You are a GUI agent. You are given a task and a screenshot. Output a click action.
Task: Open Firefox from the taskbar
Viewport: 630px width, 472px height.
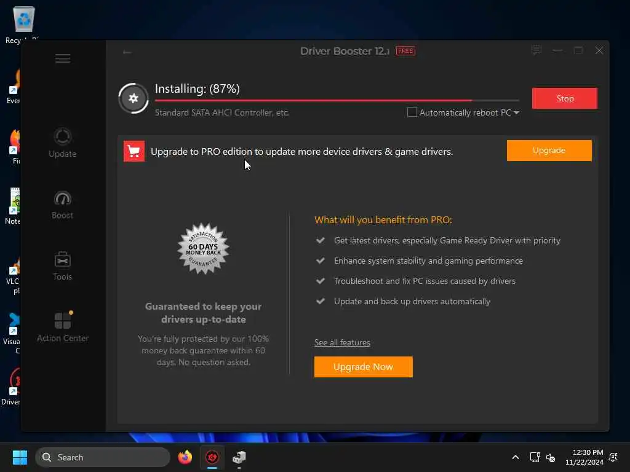point(185,457)
